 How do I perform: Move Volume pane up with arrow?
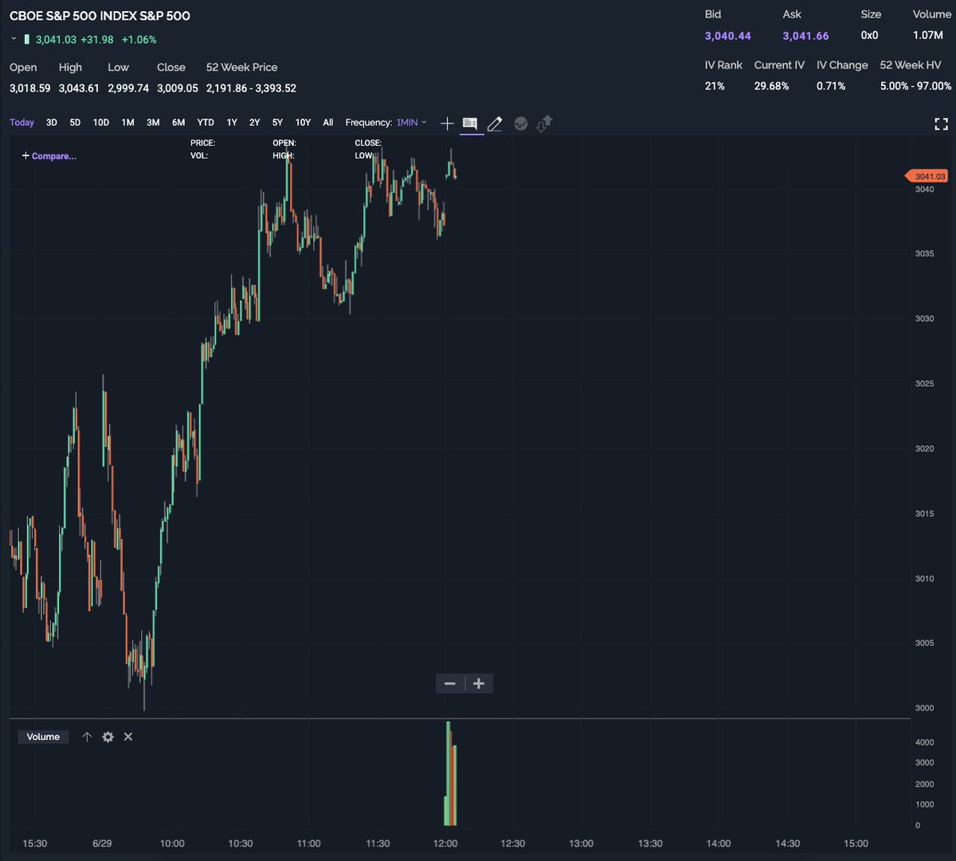(x=87, y=737)
